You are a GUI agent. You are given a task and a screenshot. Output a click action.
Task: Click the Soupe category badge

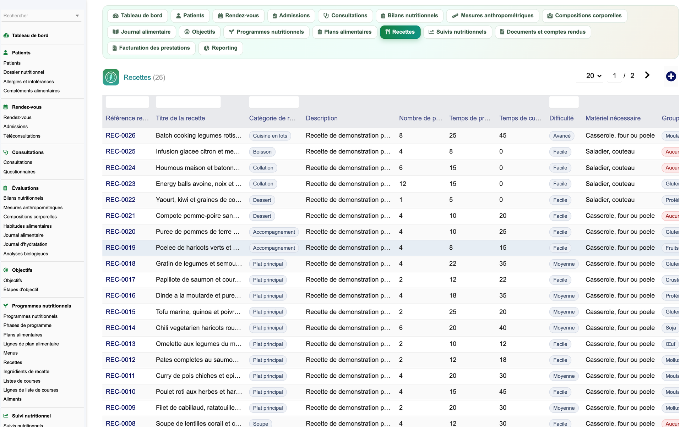pyautogui.click(x=260, y=424)
